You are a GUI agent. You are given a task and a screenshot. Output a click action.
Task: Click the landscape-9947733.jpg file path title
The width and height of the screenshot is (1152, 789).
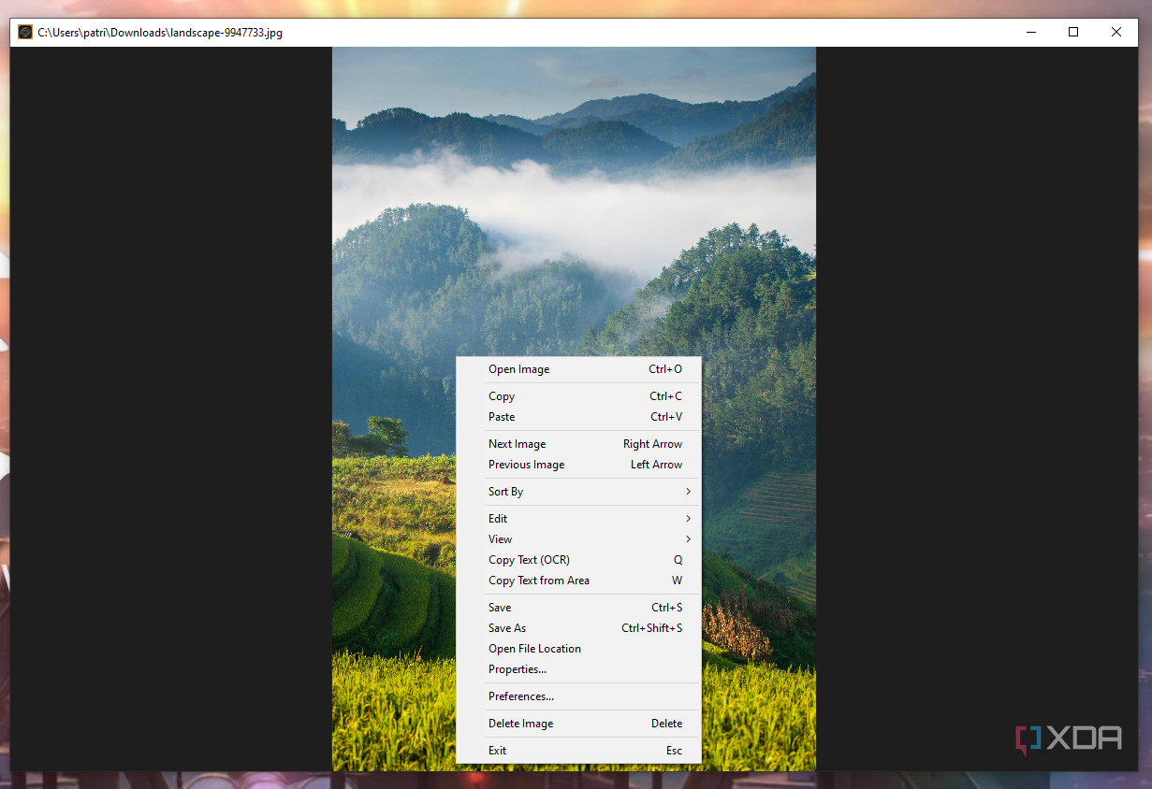(160, 32)
